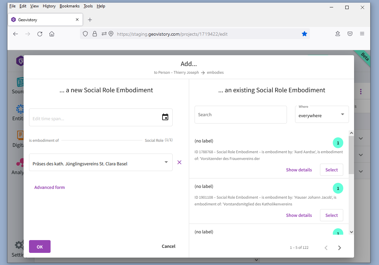Image resolution: width=379 pixels, height=265 pixels.
Task: Open the Settings gear in sidebar
Action: (19, 245)
